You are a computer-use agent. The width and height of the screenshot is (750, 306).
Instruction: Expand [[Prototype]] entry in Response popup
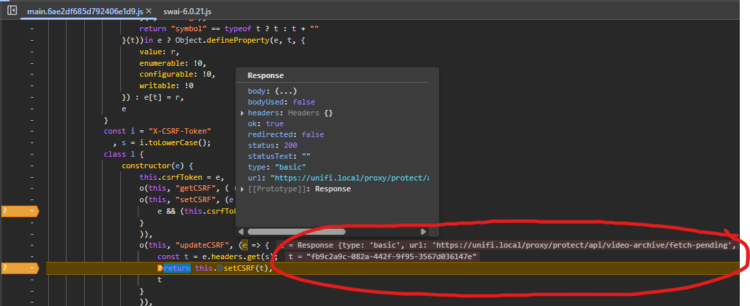coord(244,189)
